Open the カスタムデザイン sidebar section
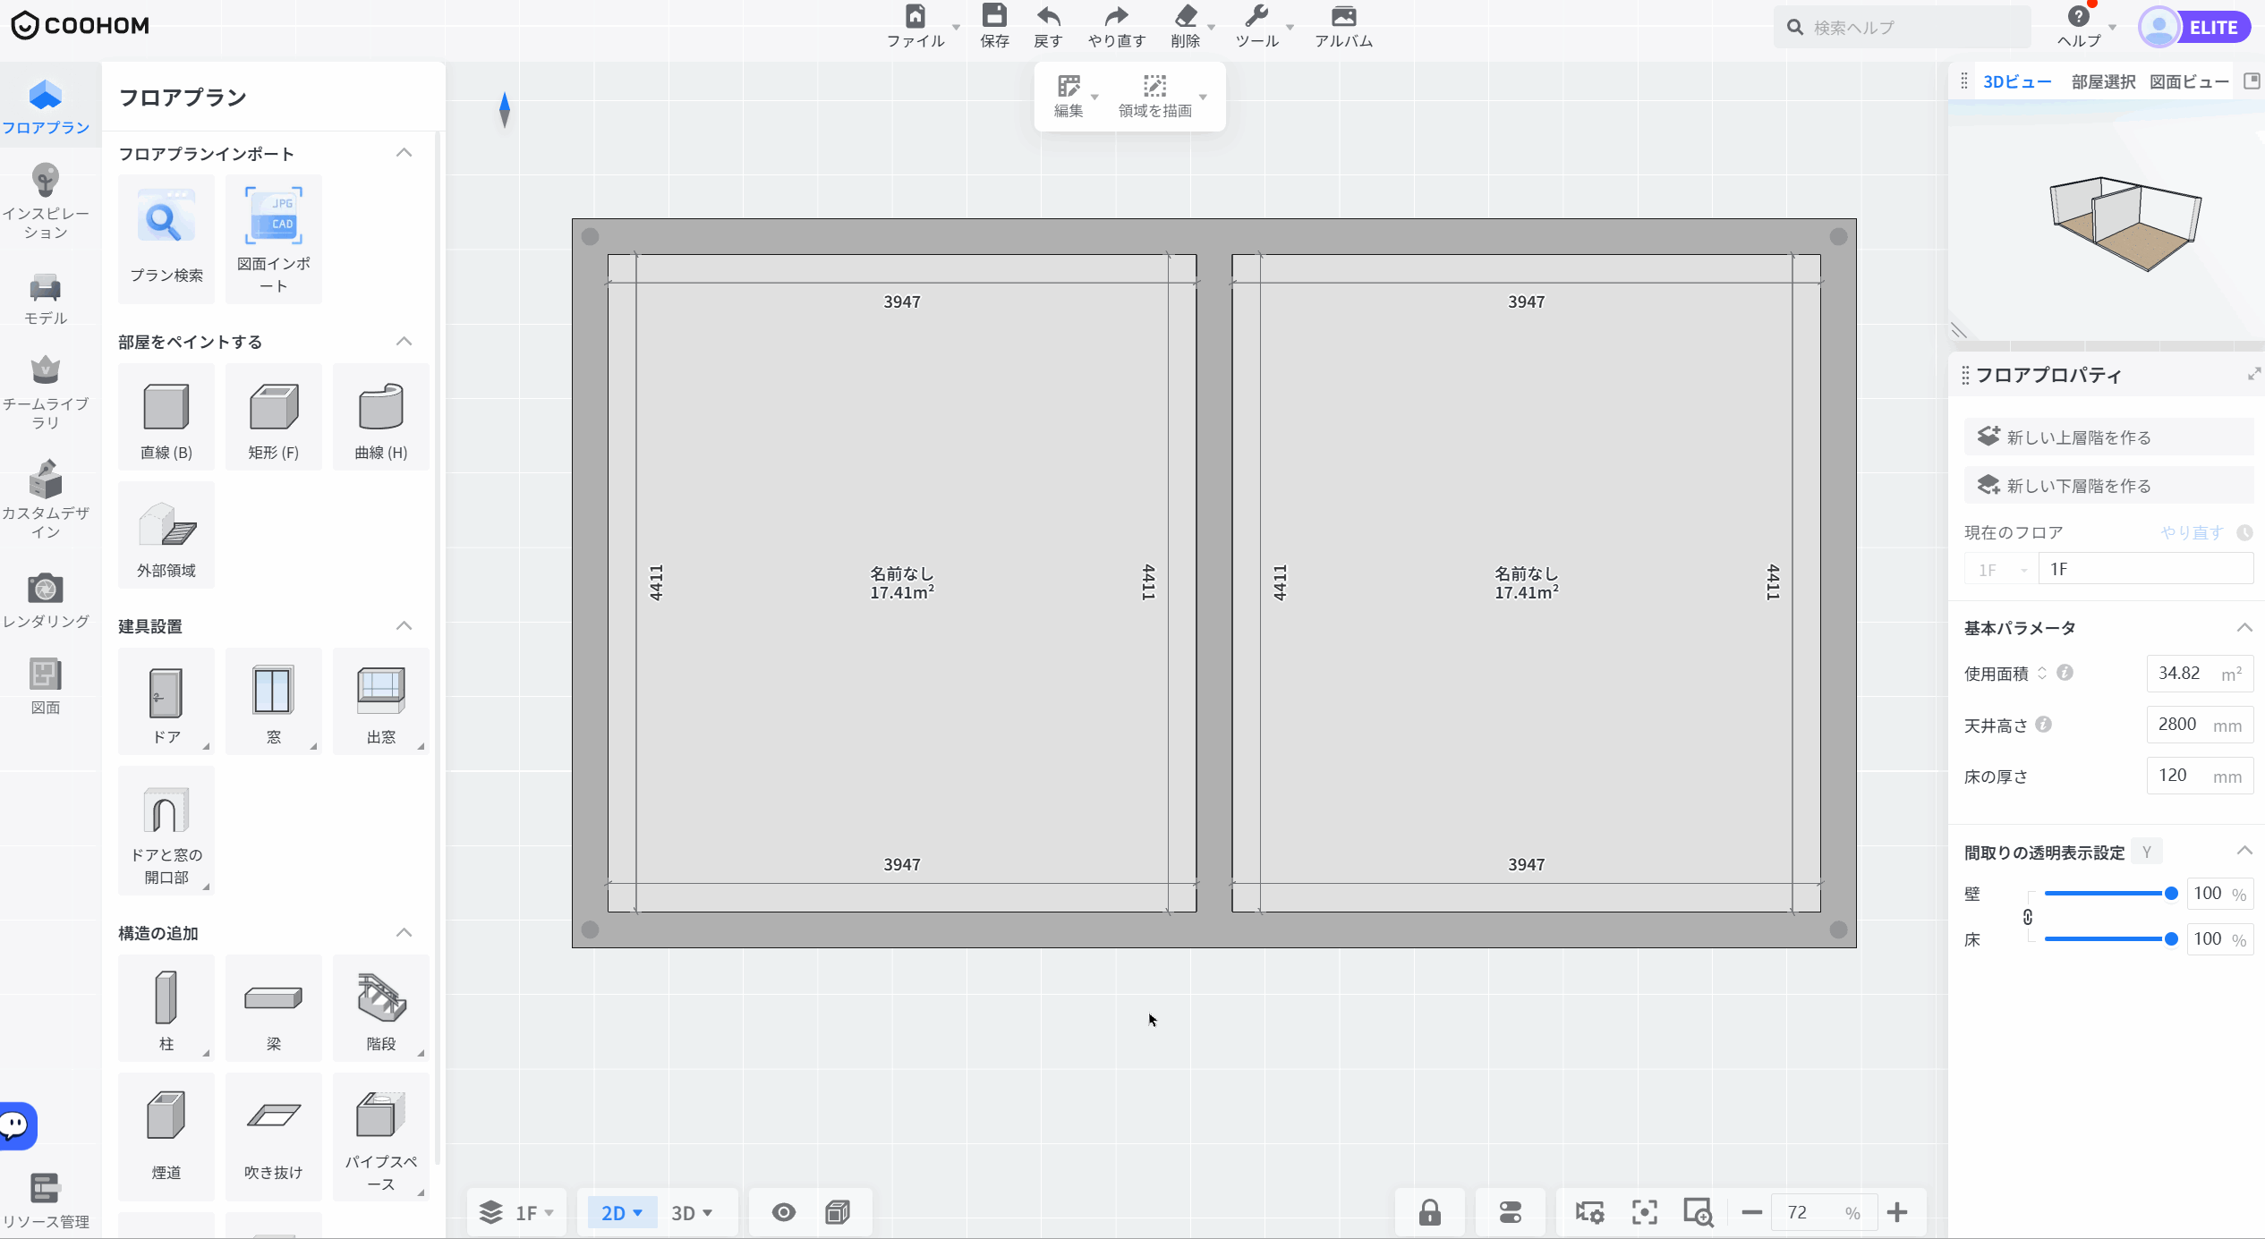2265x1239 pixels. coord(46,501)
